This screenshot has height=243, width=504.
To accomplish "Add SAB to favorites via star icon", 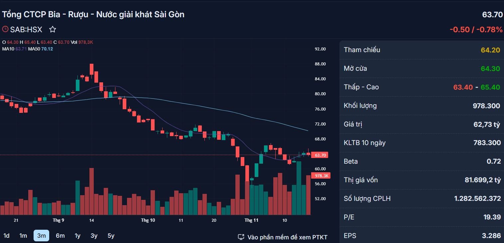I will click(53, 30).
